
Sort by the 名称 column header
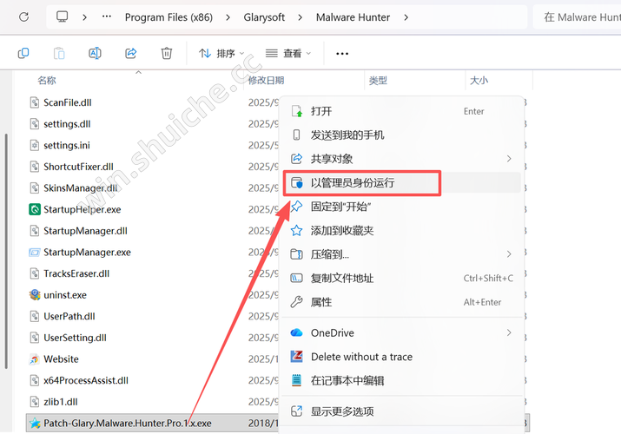pyautogui.click(x=47, y=80)
